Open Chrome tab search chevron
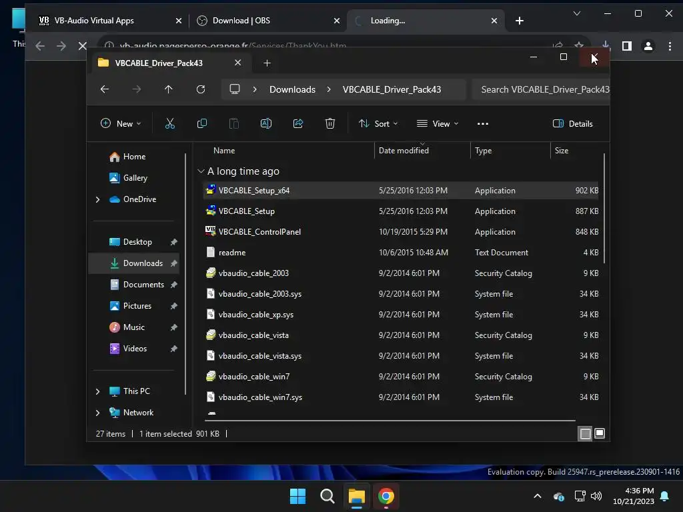683x512 pixels. [577, 13]
